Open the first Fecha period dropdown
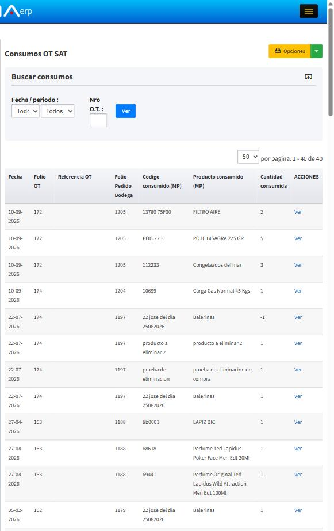This screenshot has height=531, width=334. tap(26, 111)
